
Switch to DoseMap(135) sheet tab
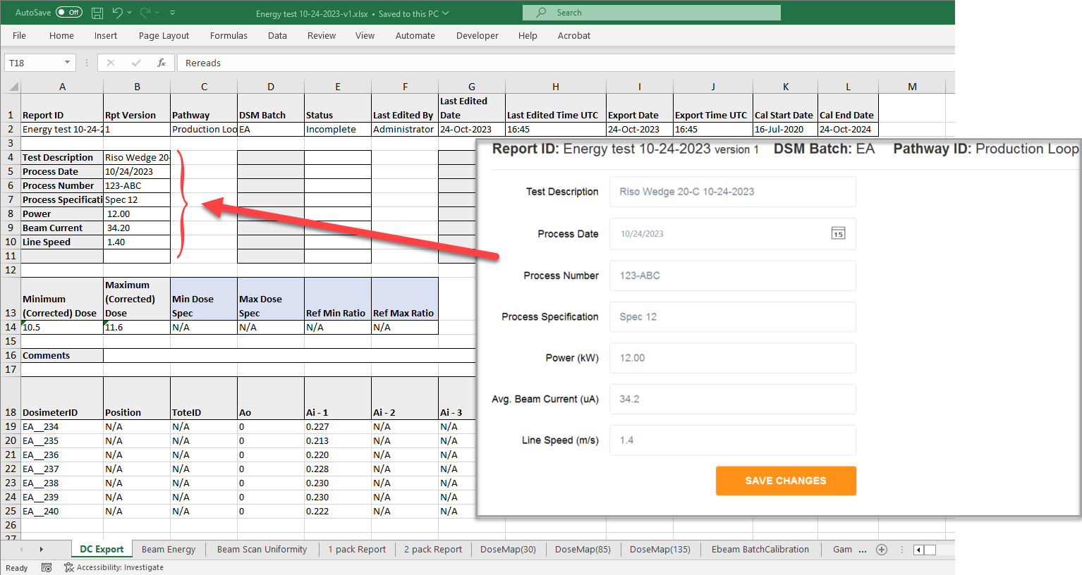(660, 550)
